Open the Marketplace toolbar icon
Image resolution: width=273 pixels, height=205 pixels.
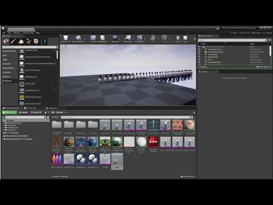pos(102,38)
